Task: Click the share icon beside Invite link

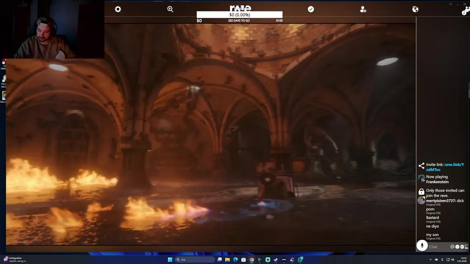Action: 421,166
